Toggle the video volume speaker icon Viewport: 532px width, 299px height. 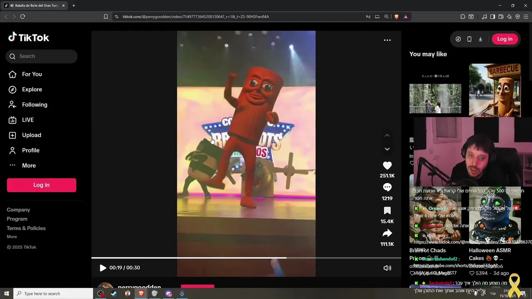click(x=387, y=268)
